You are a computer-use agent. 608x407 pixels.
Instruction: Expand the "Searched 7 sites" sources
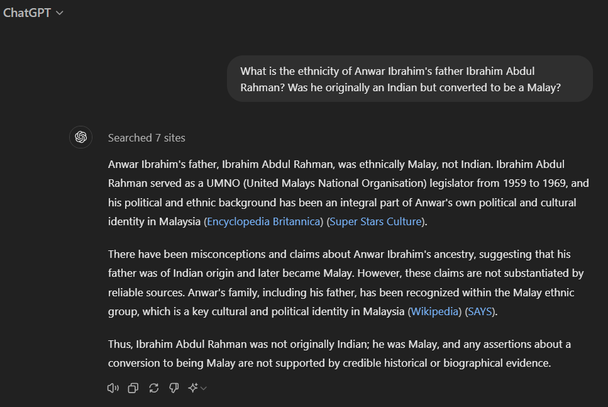146,138
